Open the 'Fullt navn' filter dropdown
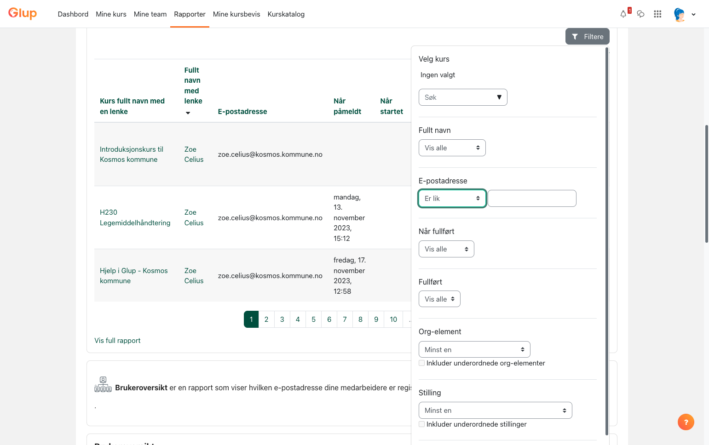709x445 pixels. point(452,148)
